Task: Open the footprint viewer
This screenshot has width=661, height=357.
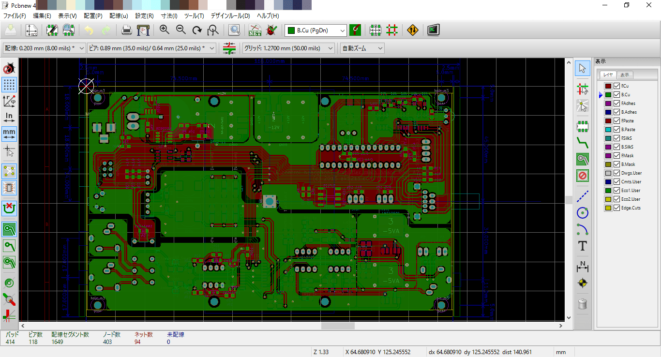Action: (x=68, y=30)
